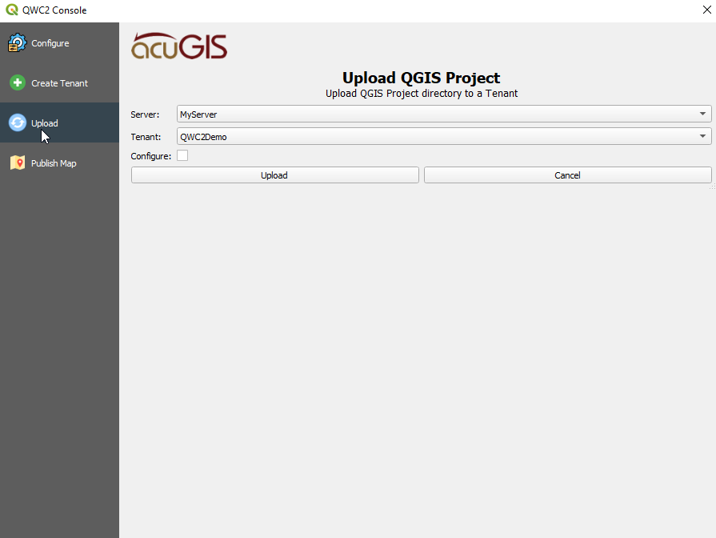This screenshot has height=538, width=716.
Task: Click the acuGIS logo image
Action: point(179,46)
